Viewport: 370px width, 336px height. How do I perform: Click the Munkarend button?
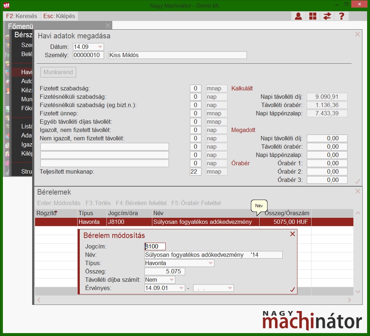coord(58,72)
